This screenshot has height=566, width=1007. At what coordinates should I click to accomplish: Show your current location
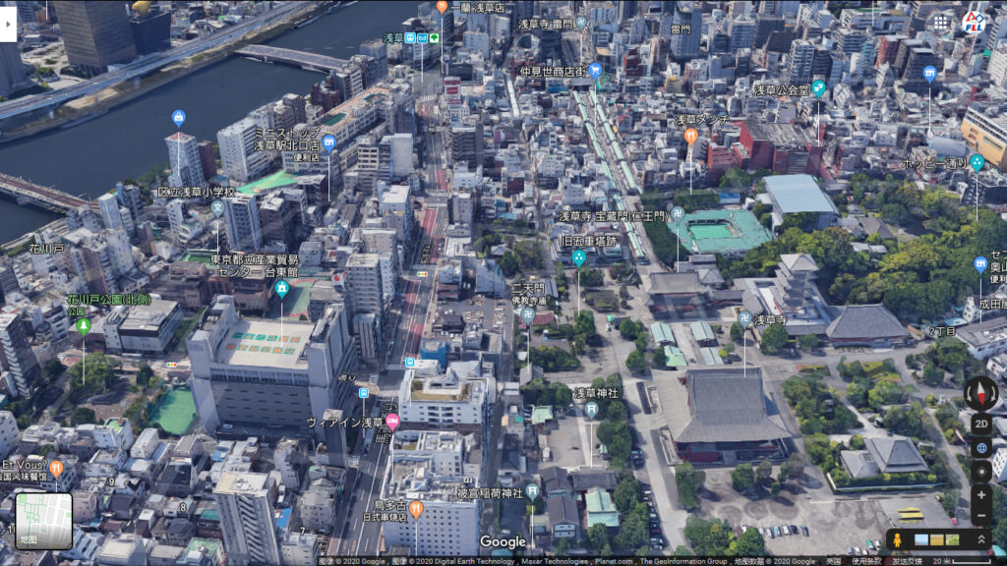pyautogui.click(x=981, y=473)
